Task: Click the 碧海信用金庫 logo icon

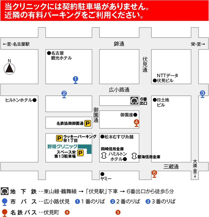Action: coord(134,156)
